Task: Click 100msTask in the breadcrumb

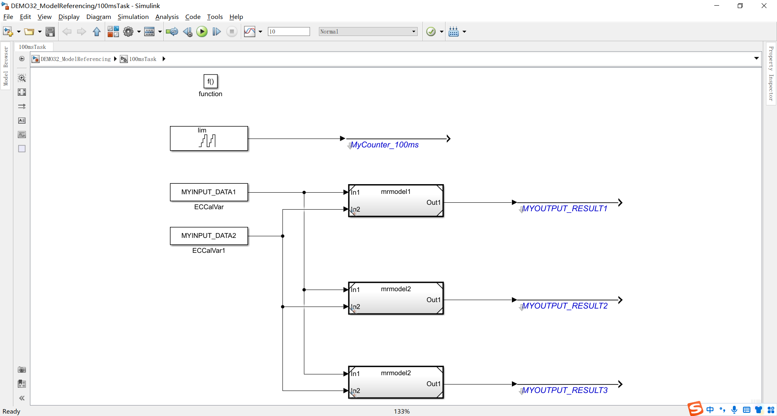Action: (142, 59)
